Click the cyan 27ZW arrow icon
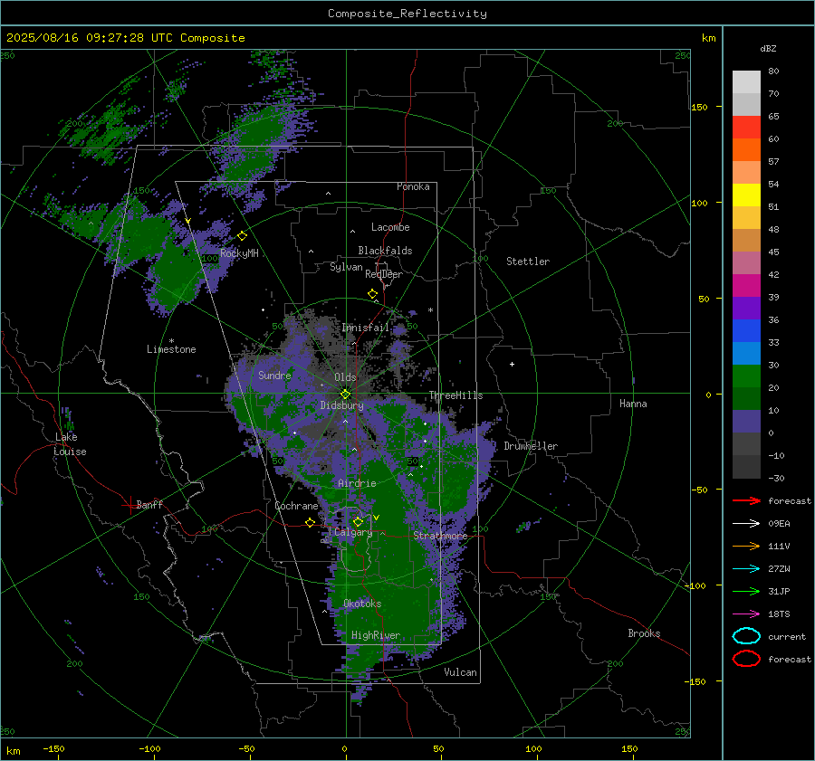The height and width of the screenshot is (761, 815). tap(746, 569)
